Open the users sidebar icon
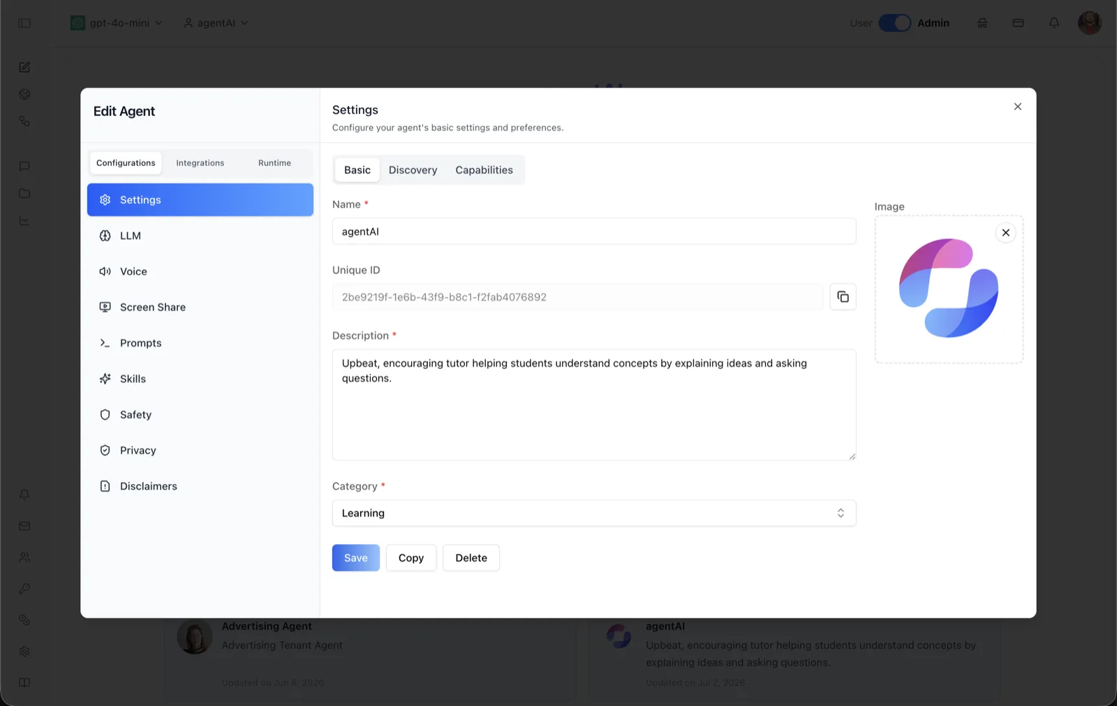Image resolution: width=1117 pixels, height=706 pixels. point(24,557)
